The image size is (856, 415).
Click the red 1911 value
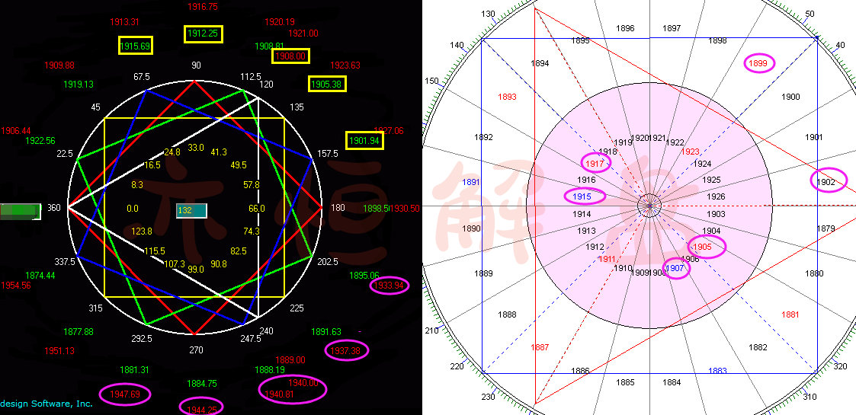608,258
